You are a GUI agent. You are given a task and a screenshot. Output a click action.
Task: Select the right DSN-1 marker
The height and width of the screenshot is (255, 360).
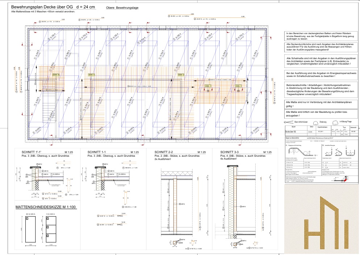pyautogui.click(x=237, y=86)
